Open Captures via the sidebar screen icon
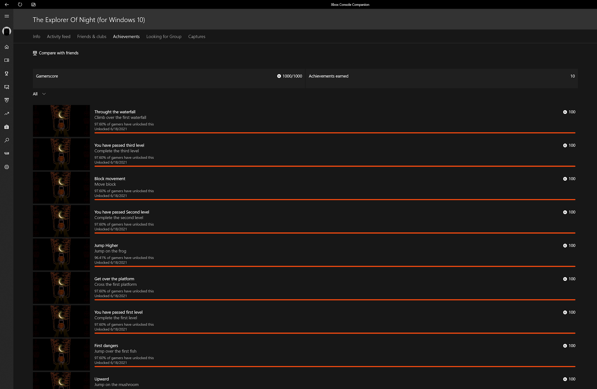Image resolution: width=597 pixels, height=389 pixels. coord(7,87)
